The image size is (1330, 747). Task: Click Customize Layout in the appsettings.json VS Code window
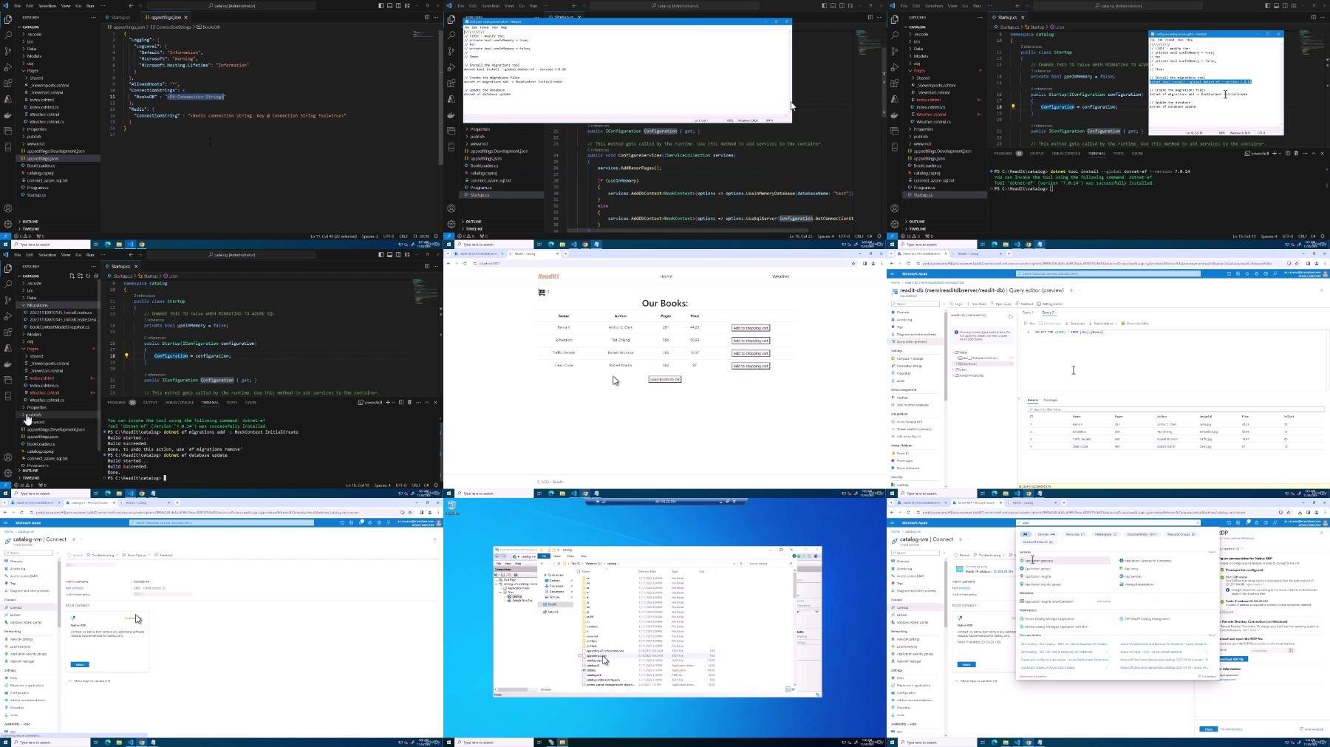pos(407,6)
